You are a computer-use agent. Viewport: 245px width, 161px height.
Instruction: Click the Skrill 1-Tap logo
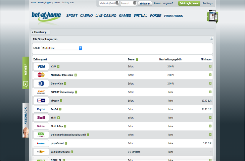[41, 126]
